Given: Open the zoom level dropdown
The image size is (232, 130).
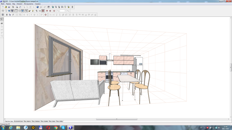Looking at the screenshot, I should click(x=65, y=11).
